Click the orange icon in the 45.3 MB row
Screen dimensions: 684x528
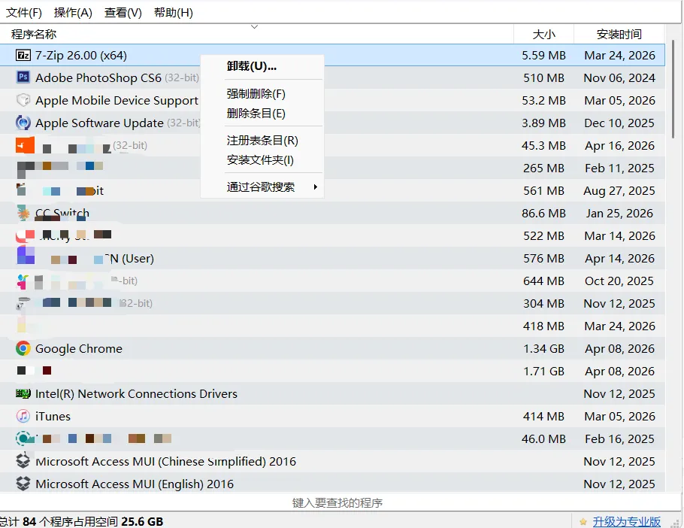25,145
